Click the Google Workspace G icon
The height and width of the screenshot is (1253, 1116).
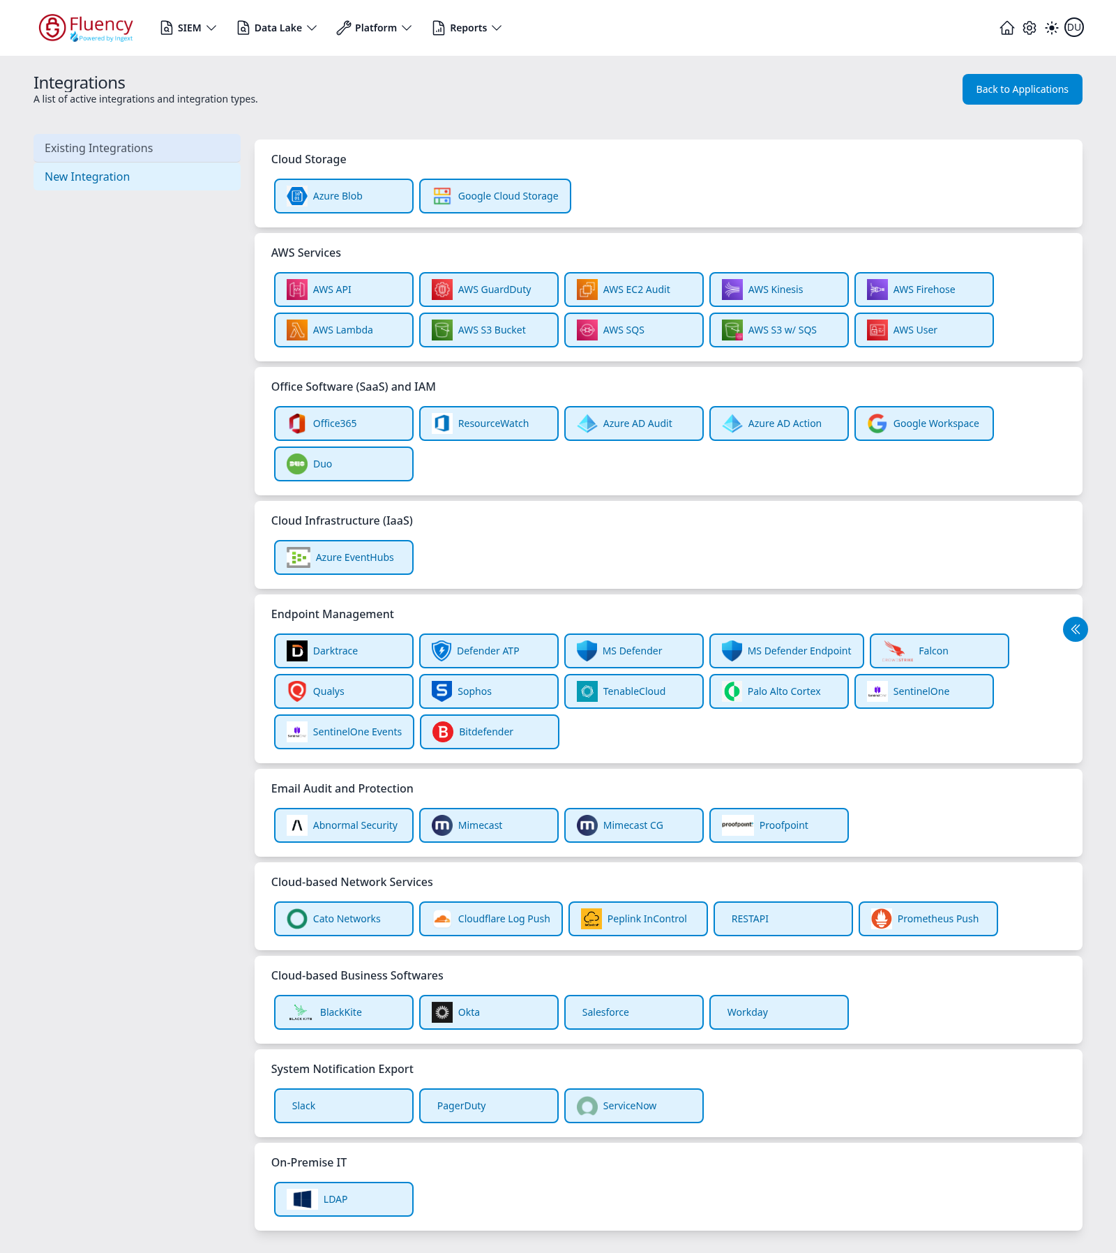(877, 423)
